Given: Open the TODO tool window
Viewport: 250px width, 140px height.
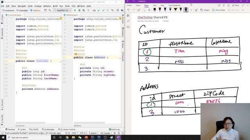Looking at the screenshot, I should coord(34,129).
